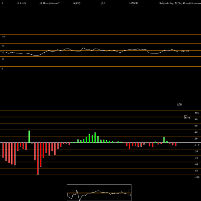The height and width of the screenshot is (201, 201).
Task: Click the 100 label on the left RSI axis
Action: (x=3, y=37)
